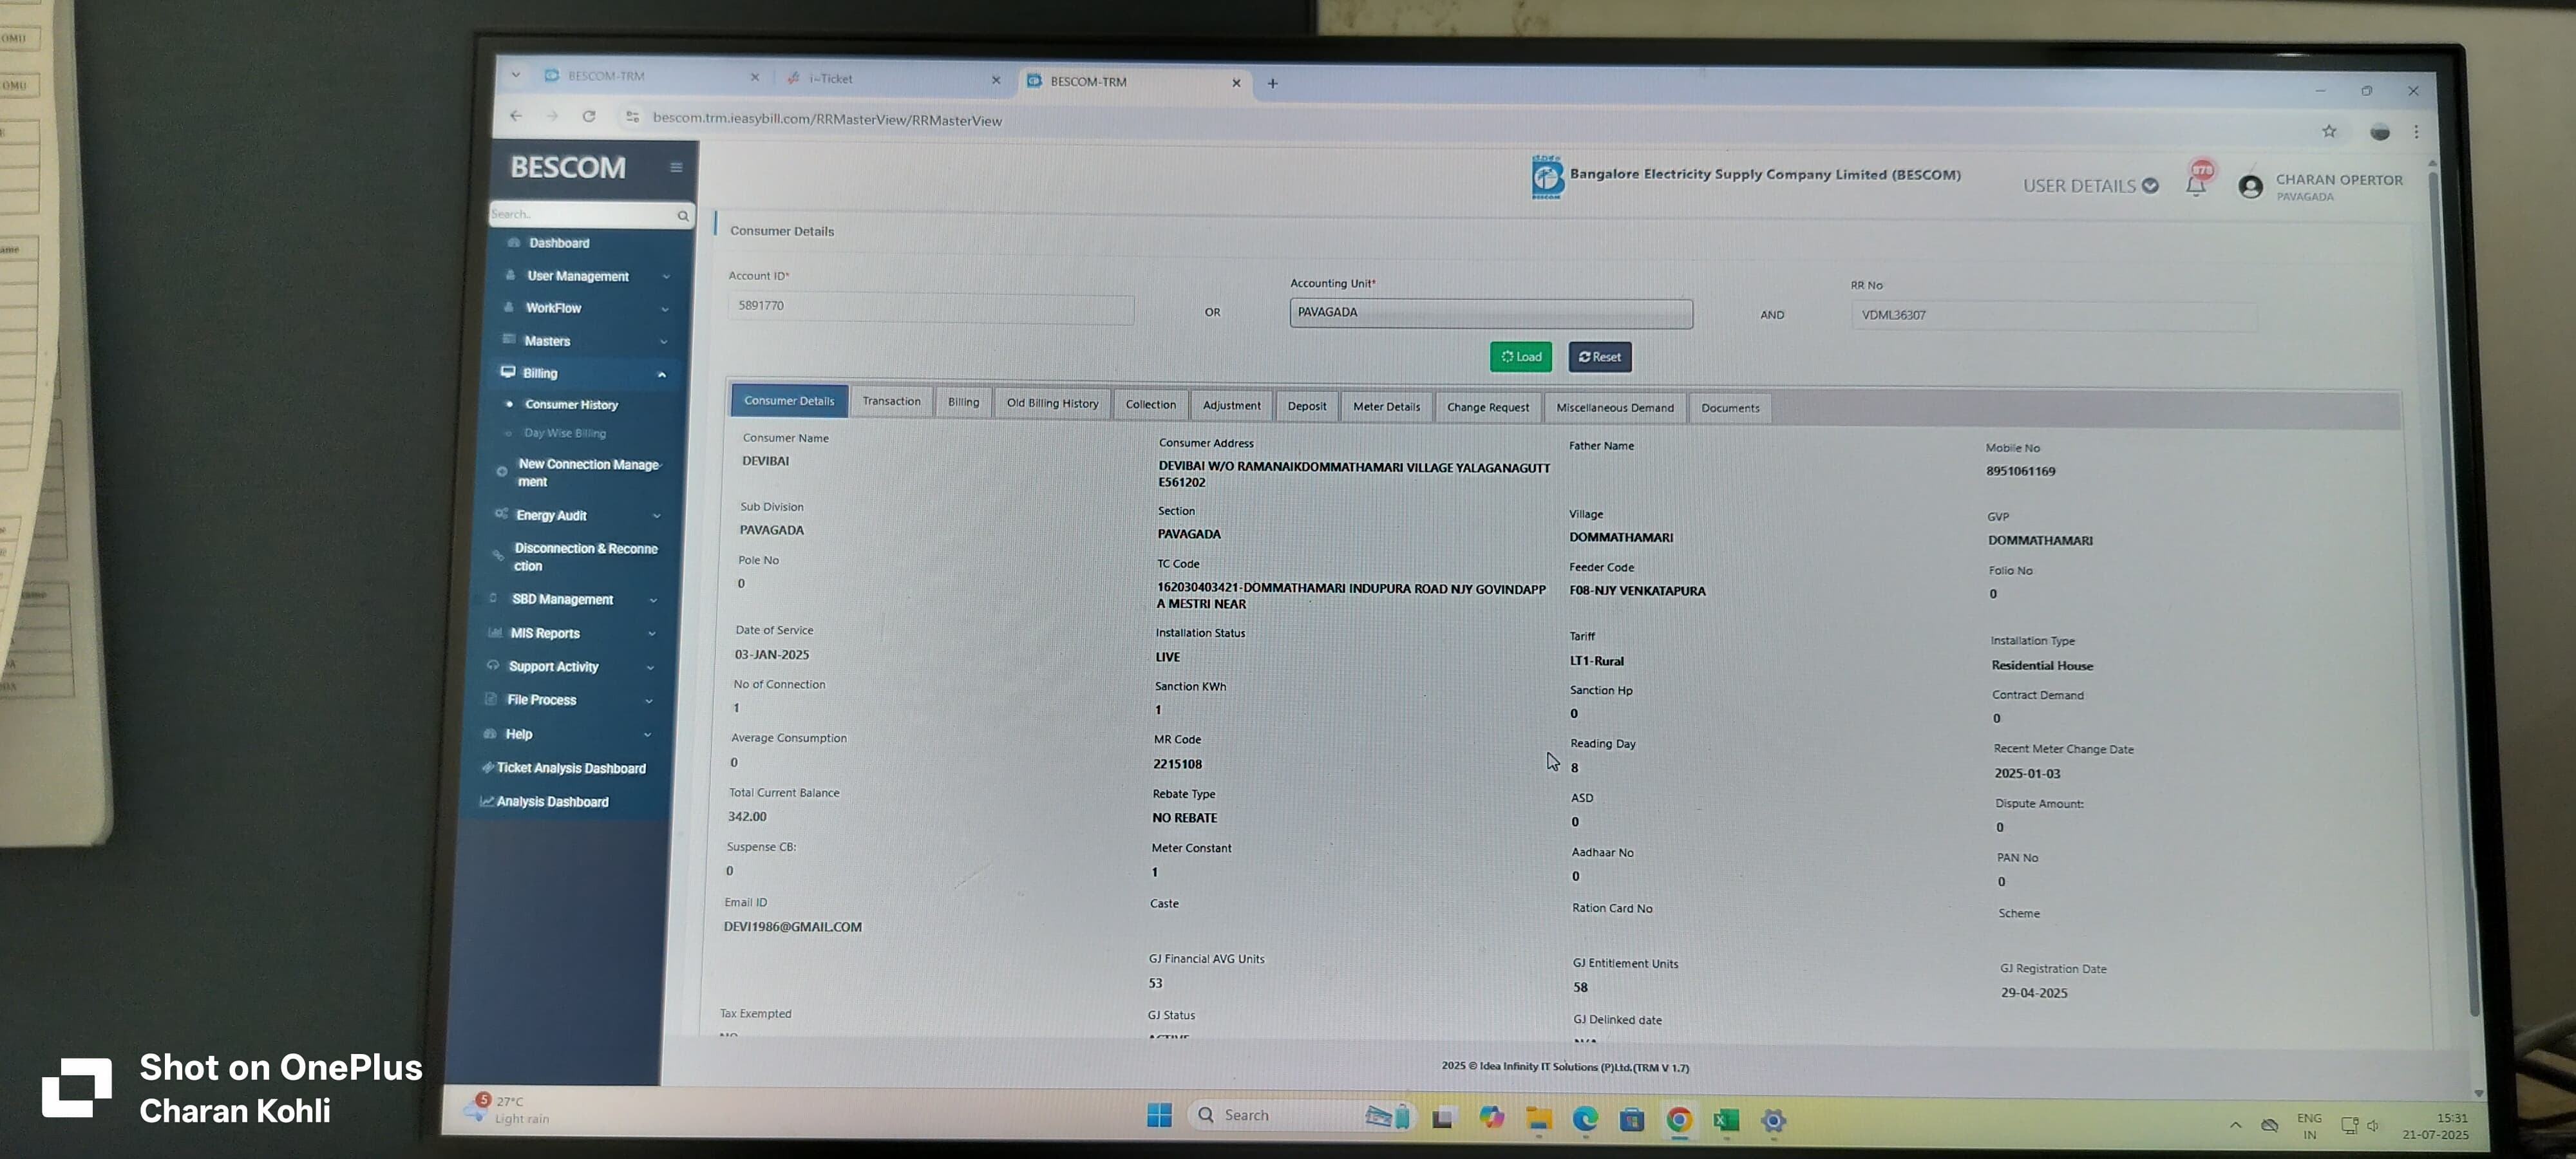Image resolution: width=2576 pixels, height=1159 pixels.
Task: Expand the Energy Audit sidebar menu
Action: [x=577, y=515]
